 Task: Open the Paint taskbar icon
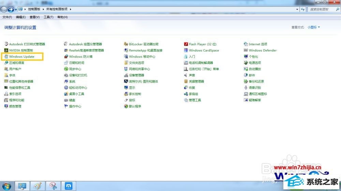[38, 186]
